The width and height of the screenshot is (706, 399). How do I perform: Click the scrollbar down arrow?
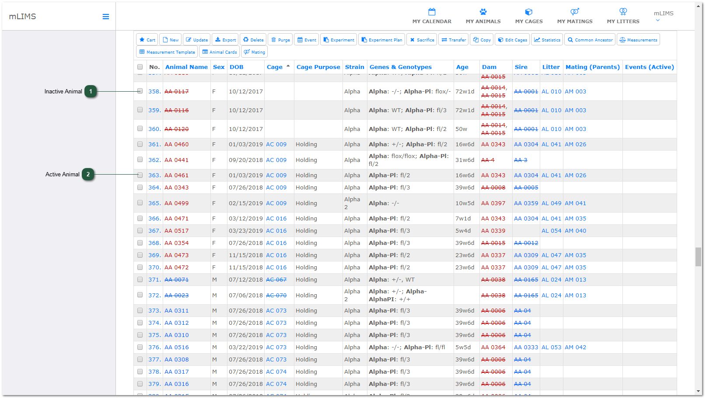(698, 392)
